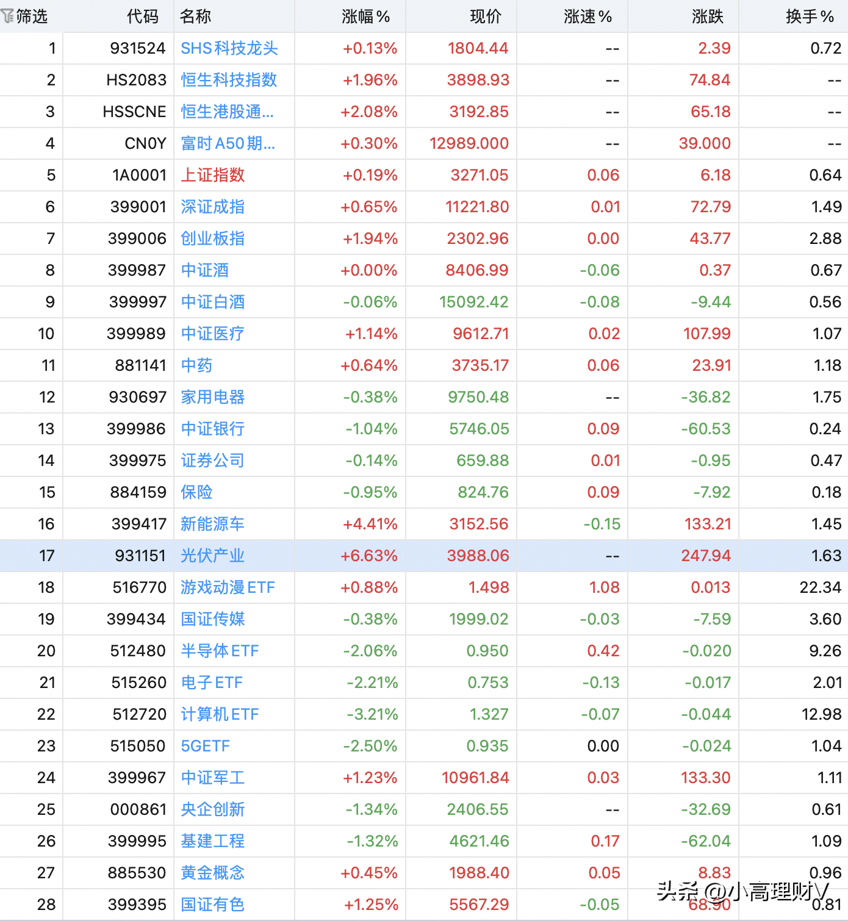Open 创业板指 index
Viewport: 848px width, 921px height.
click(213, 238)
